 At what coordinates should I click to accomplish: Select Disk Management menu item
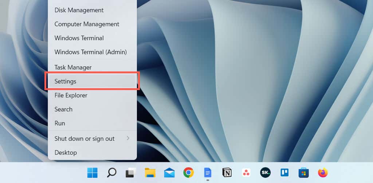point(92,10)
